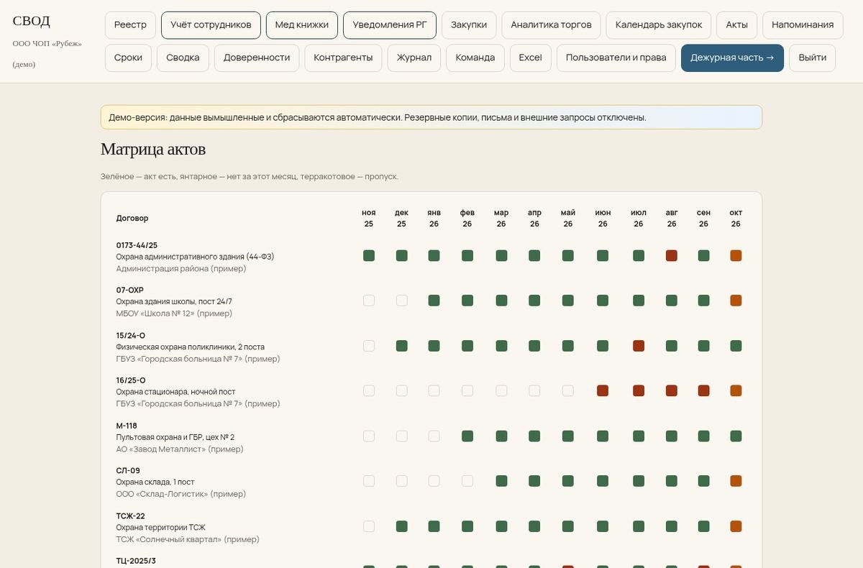Select the Акты nav item
Viewport: 863px width, 568px height.
tap(737, 25)
